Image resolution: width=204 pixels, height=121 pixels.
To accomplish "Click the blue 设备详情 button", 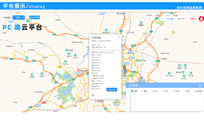I will point(112,90).
